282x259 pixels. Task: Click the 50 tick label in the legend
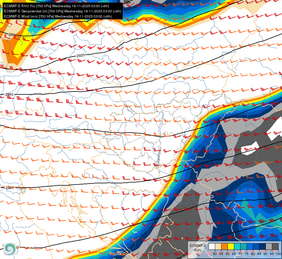pos(215,254)
